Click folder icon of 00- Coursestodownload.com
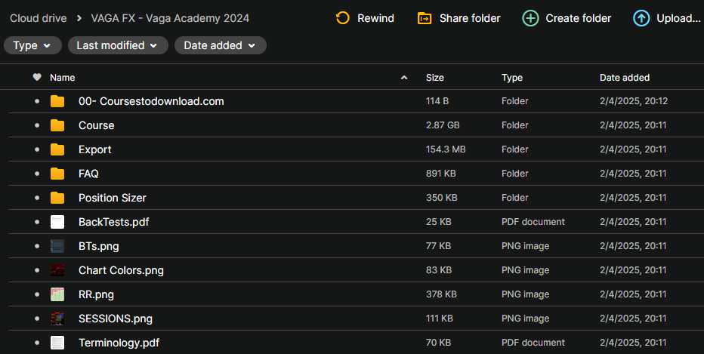The image size is (704, 354). pos(57,101)
